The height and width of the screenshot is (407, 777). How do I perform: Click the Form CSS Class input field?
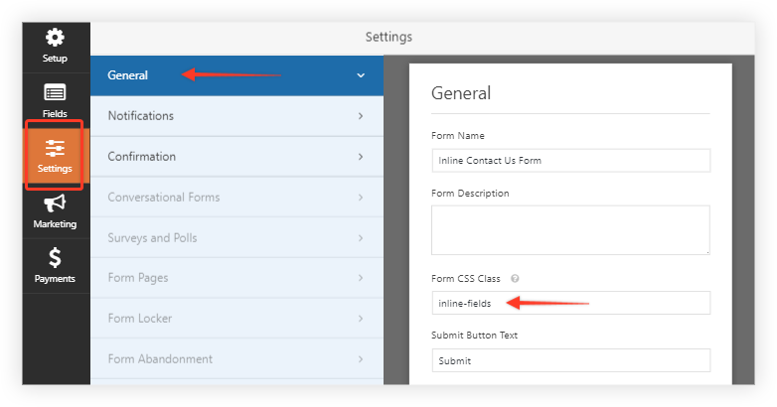click(x=571, y=303)
